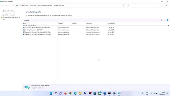The height and width of the screenshot is (96, 170).
Task: Switch to the Command Prompt taskbar window
Action: (x=109, y=93)
